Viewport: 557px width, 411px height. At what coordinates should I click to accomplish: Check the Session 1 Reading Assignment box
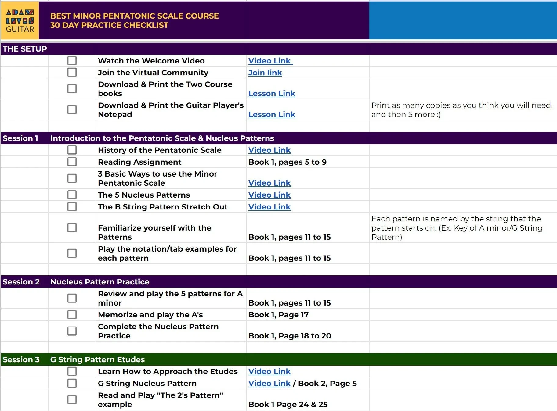pyautogui.click(x=72, y=162)
